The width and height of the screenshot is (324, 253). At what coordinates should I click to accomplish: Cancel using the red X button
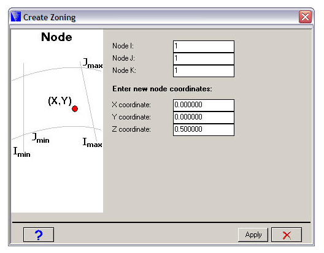(287, 235)
